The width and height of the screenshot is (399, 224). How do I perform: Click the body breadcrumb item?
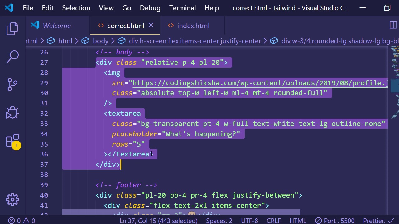point(100,41)
